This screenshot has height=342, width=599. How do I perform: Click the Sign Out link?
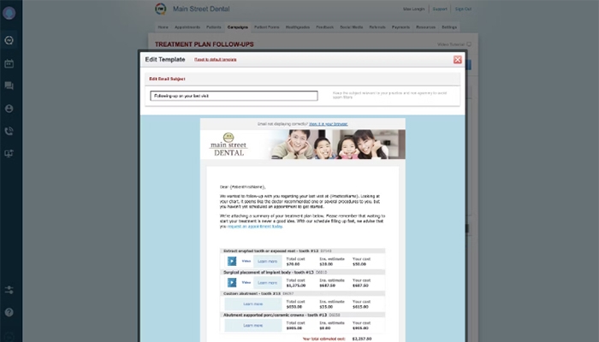coord(463,9)
